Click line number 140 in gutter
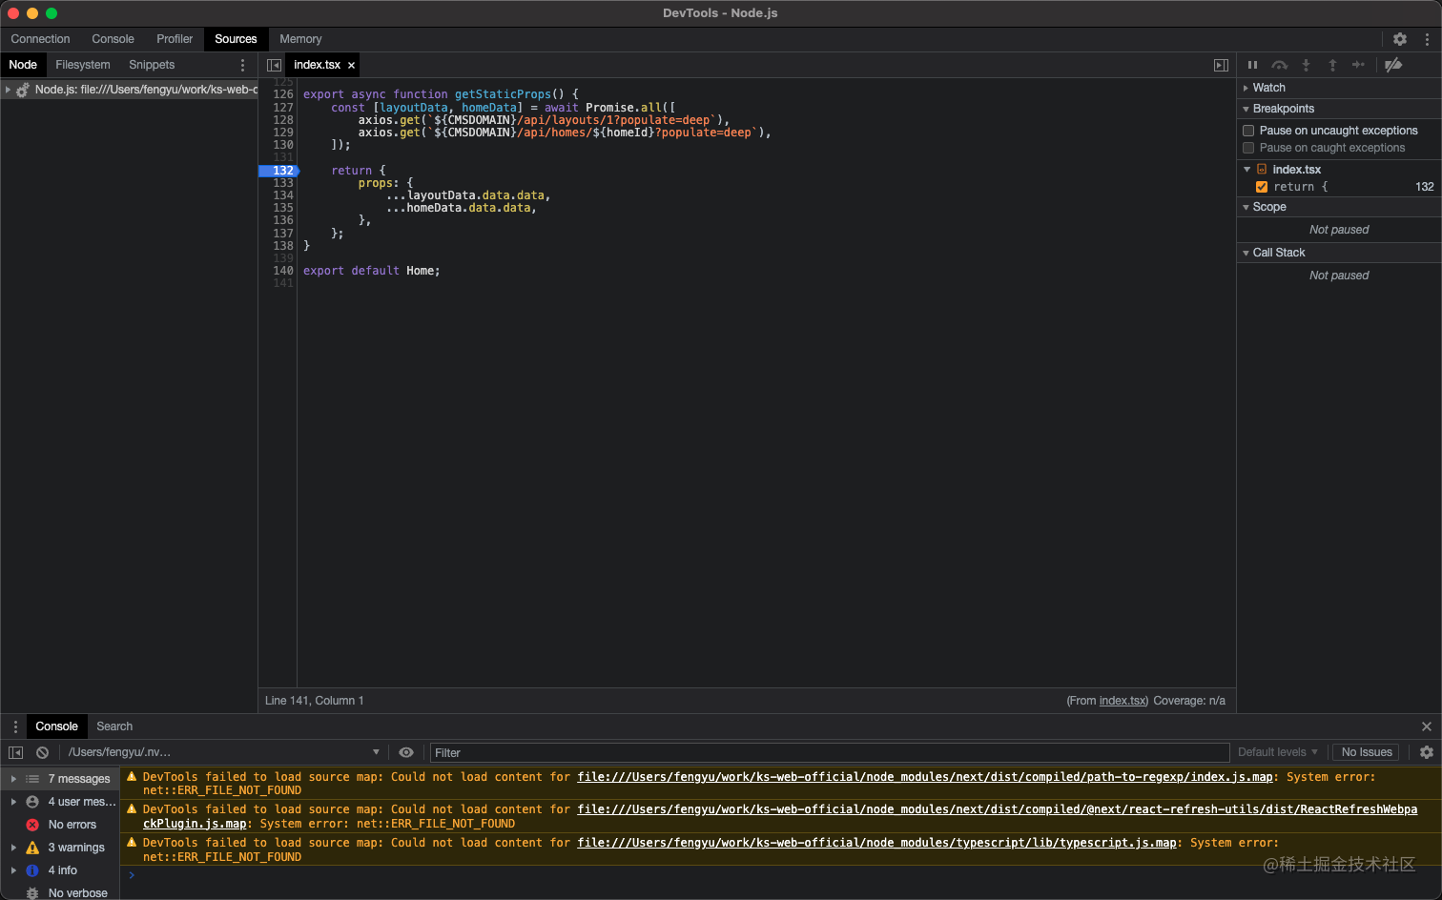1442x900 pixels. 283,271
